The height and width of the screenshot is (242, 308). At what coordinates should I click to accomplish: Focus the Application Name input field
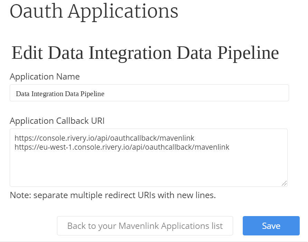149,93
